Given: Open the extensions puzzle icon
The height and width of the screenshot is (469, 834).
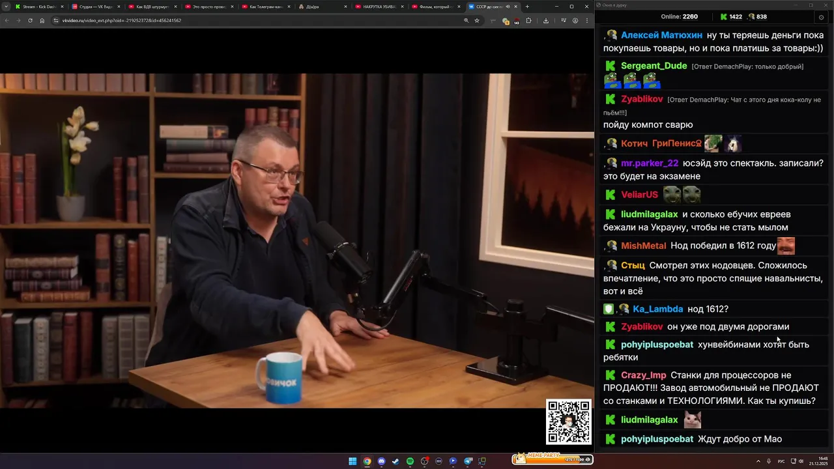Looking at the screenshot, I should tap(528, 20).
